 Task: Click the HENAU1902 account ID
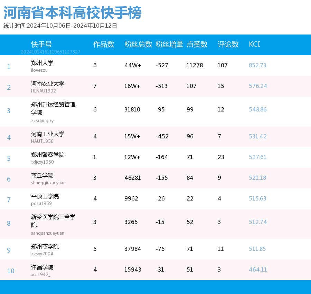(x=44, y=91)
